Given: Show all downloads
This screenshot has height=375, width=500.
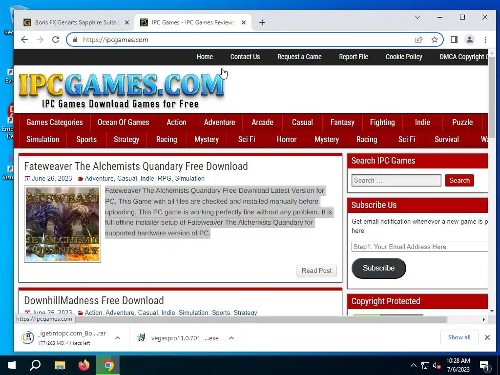Looking at the screenshot, I should click(459, 337).
